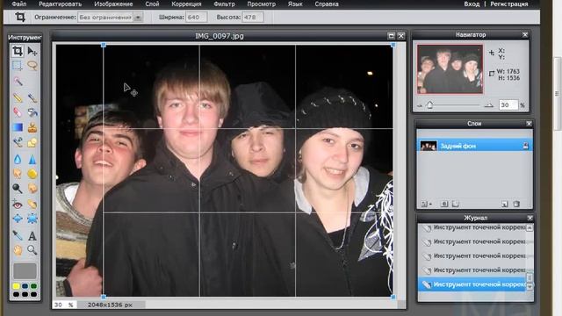Choose the Dodge tool
The image size is (562, 316).
coord(18,188)
